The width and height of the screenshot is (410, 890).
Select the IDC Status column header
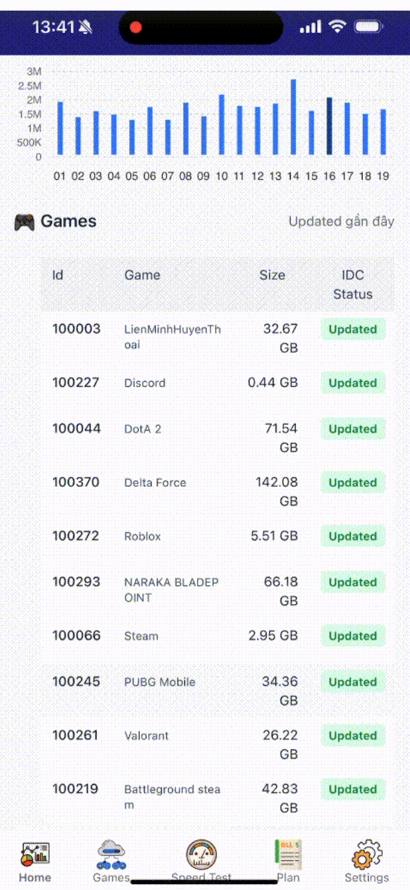point(352,285)
